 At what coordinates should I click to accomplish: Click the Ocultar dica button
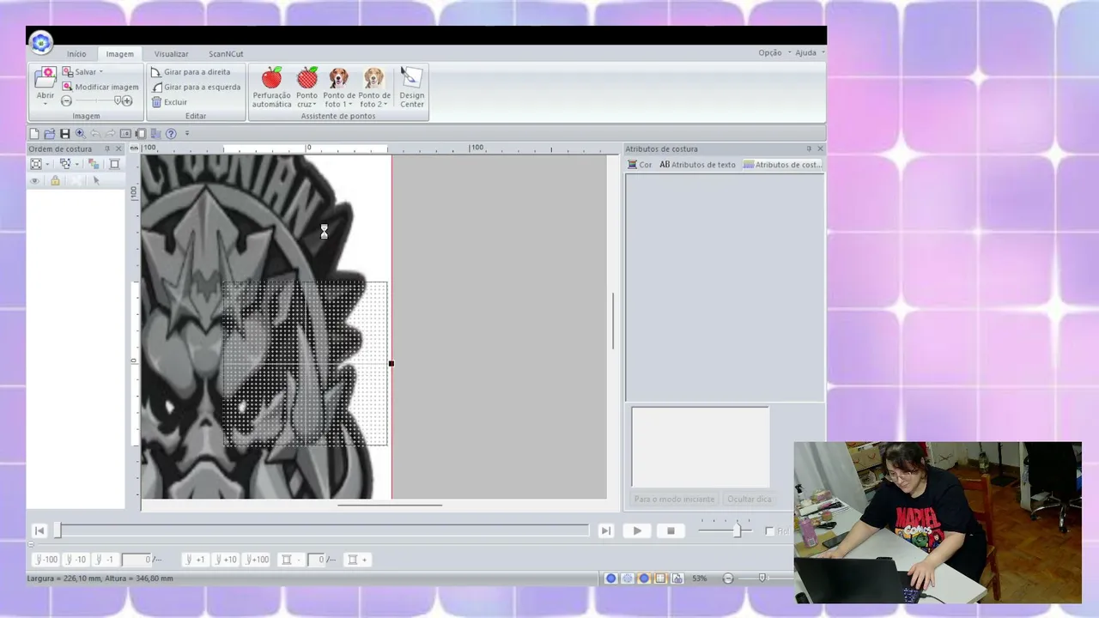click(750, 499)
